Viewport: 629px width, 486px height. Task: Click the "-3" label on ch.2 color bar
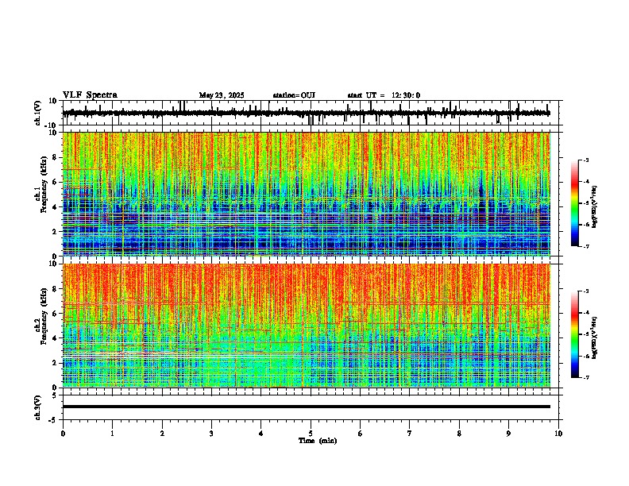coord(586,291)
